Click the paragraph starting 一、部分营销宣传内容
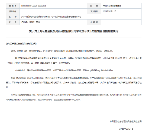The width and height of the screenshot is (149, 132). click(74, 61)
